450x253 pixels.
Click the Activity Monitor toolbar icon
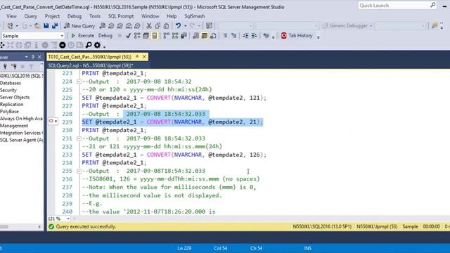210,26
